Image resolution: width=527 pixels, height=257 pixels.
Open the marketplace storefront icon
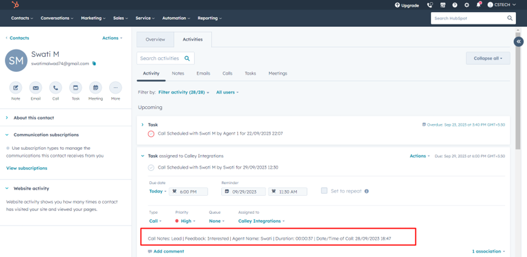pos(443,5)
